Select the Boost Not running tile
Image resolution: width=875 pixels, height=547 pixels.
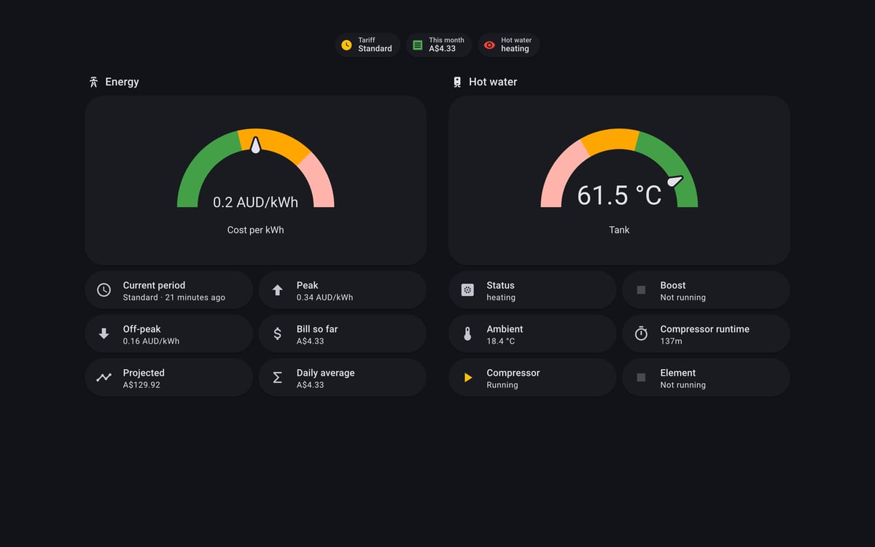pos(706,290)
